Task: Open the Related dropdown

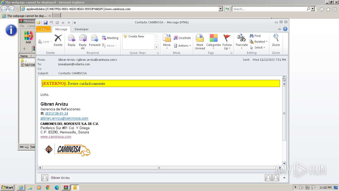Action: coord(258,42)
